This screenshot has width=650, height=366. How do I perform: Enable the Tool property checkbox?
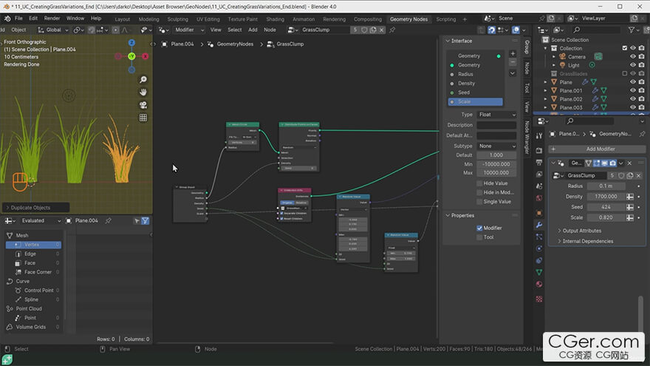pos(479,237)
